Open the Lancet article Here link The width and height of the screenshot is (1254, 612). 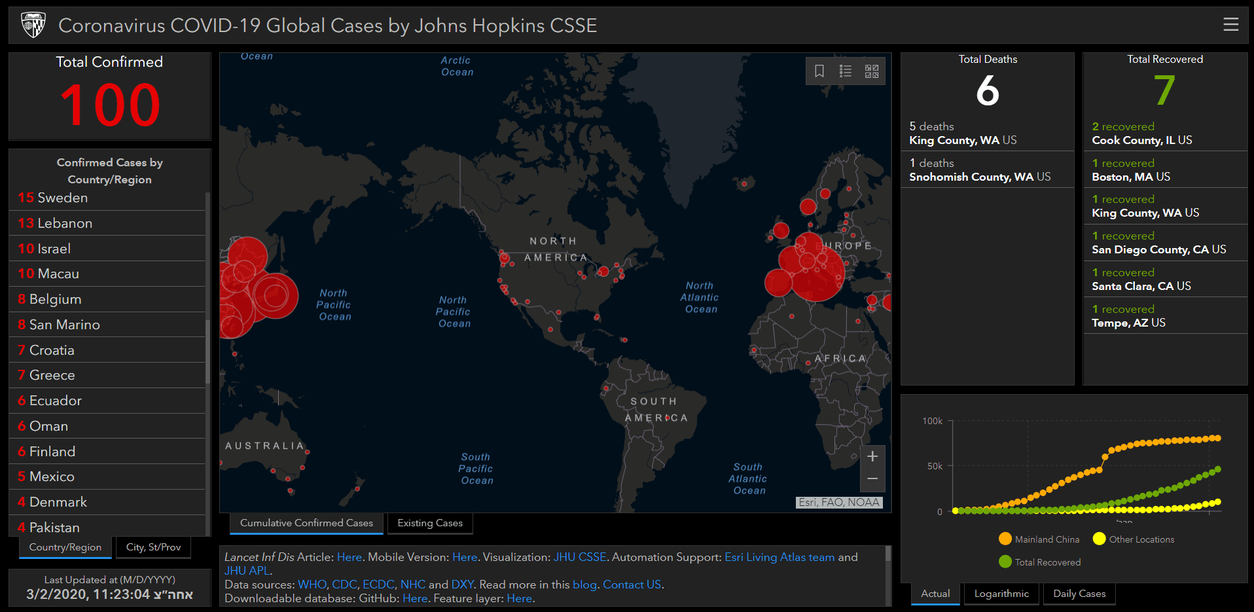pyautogui.click(x=349, y=557)
